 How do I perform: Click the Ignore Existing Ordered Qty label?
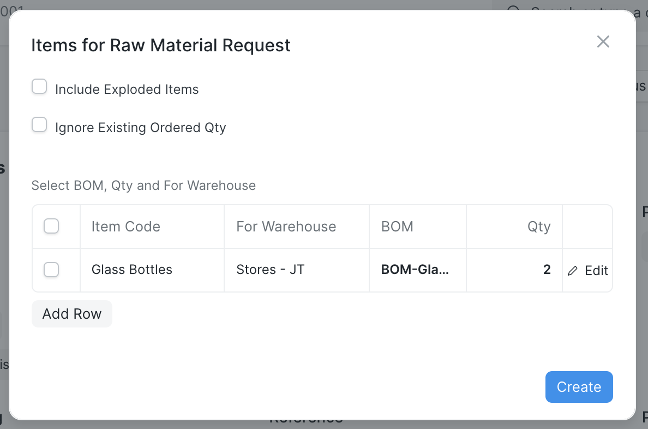pos(140,128)
